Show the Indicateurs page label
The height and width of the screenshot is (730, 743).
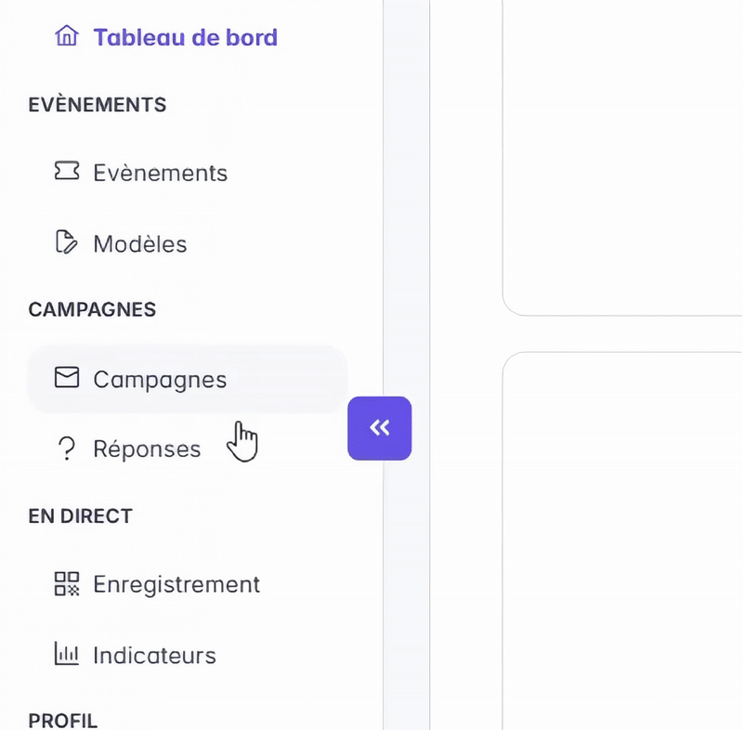154,655
